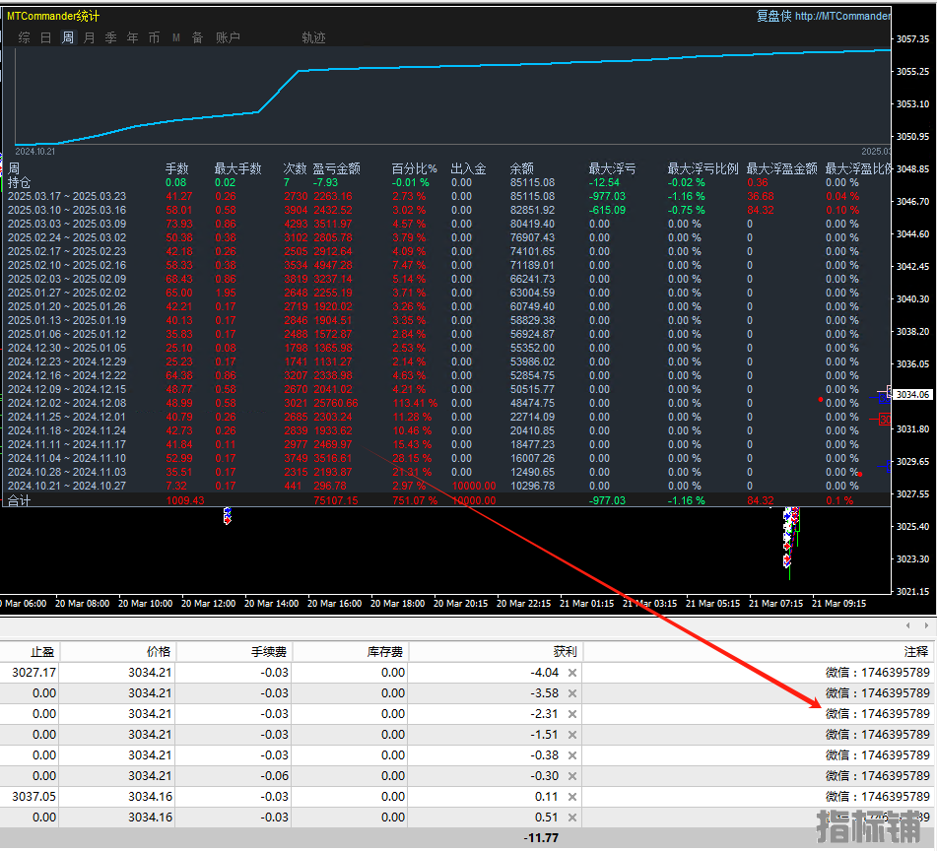Open the 年 yearly tab
Screen dimensions: 937x851
point(132,37)
